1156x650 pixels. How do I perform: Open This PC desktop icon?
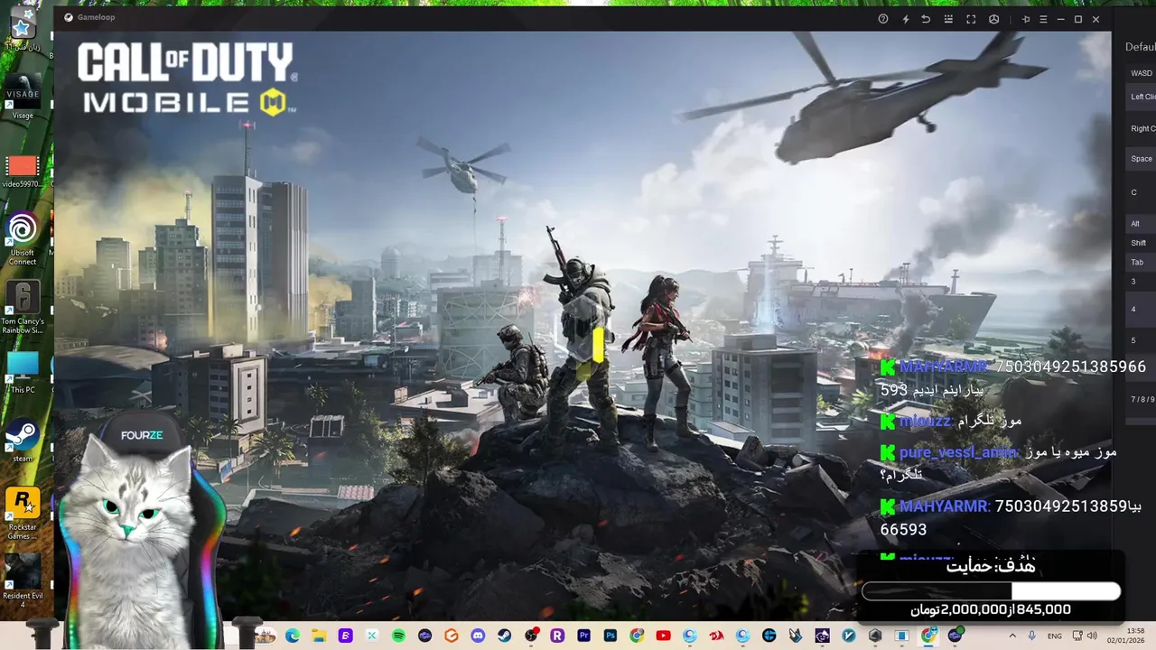click(23, 372)
